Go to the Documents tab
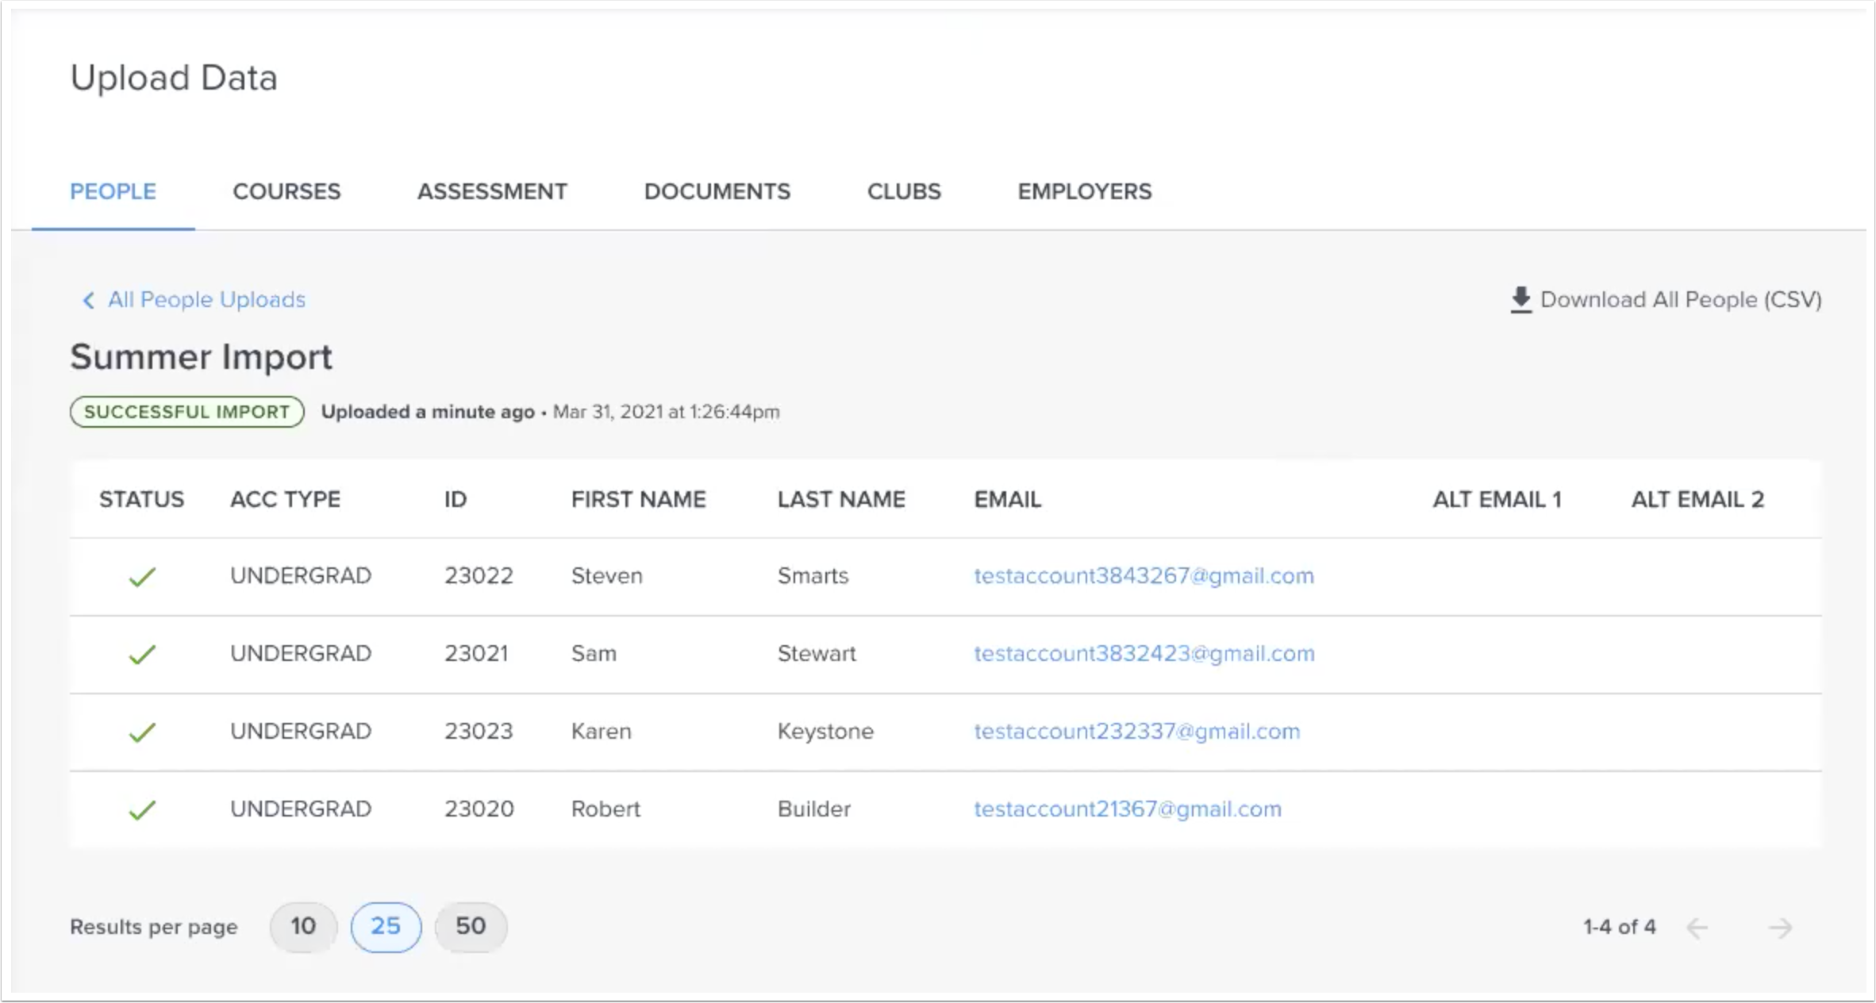 coord(717,191)
